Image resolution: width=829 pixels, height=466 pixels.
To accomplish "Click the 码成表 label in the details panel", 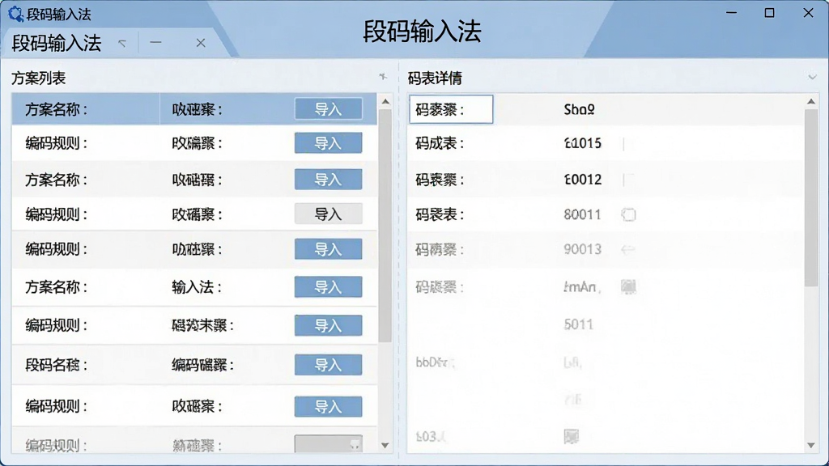I will [440, 143].
